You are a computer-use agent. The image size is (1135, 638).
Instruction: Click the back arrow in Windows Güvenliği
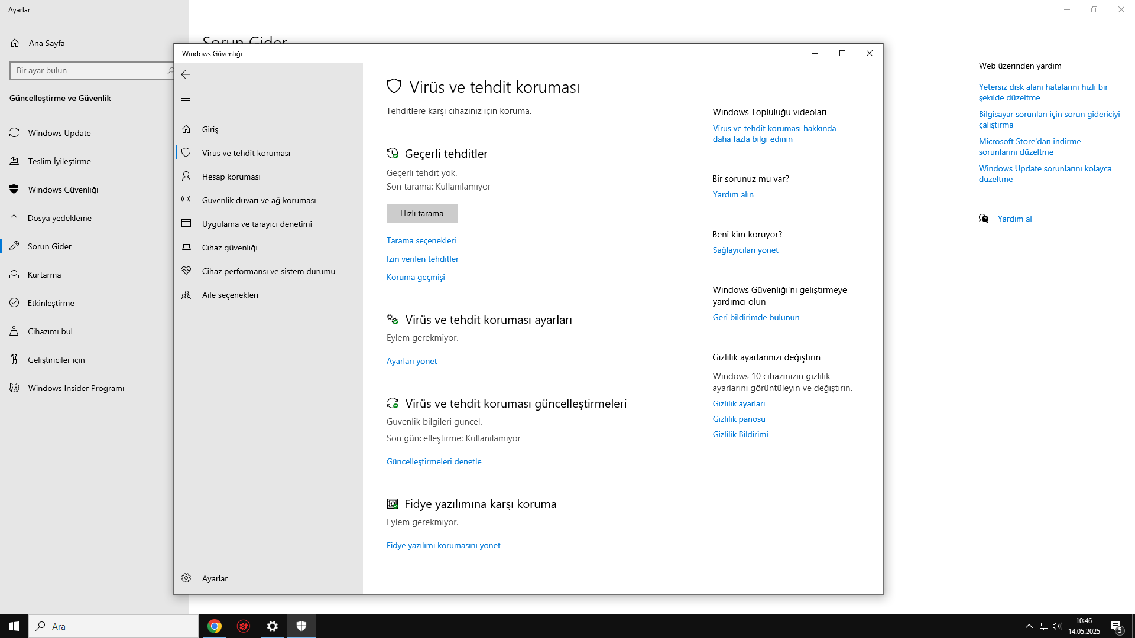(186, 74)
